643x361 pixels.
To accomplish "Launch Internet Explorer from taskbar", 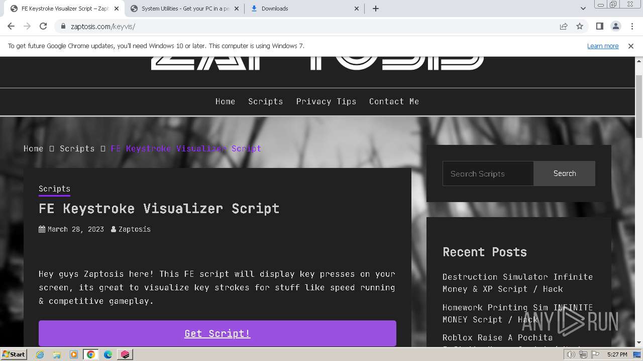I will tap(40, 354).
